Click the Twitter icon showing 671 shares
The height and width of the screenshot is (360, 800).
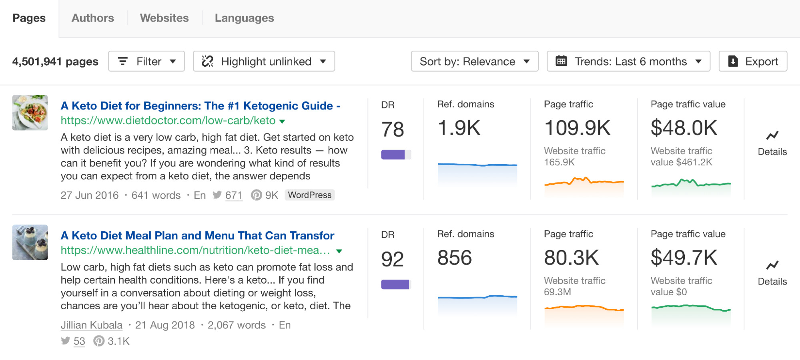(x=217, y=195)
